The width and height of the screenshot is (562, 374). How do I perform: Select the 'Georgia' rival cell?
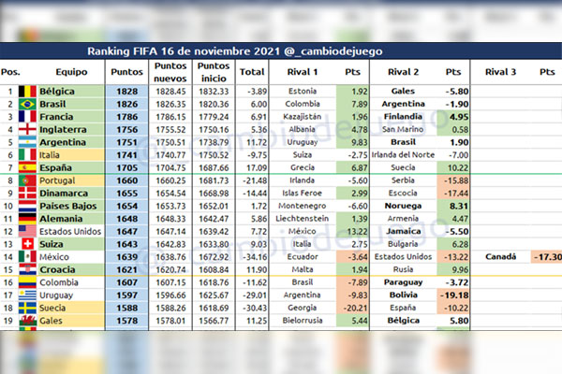(303, 308)
